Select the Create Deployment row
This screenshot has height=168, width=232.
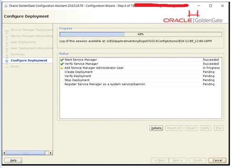(x=141, y=72)
